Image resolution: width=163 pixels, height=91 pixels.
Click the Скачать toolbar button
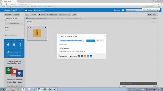(x=33, y=14)
